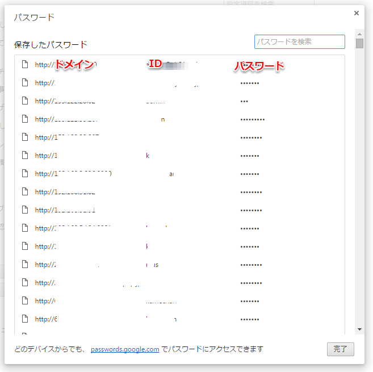The image size is (373, 372).
Task: Click the 完了 button
Action: tap(341, 349)
